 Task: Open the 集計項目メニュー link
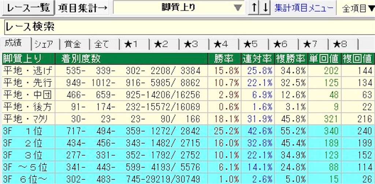(304, 8)
